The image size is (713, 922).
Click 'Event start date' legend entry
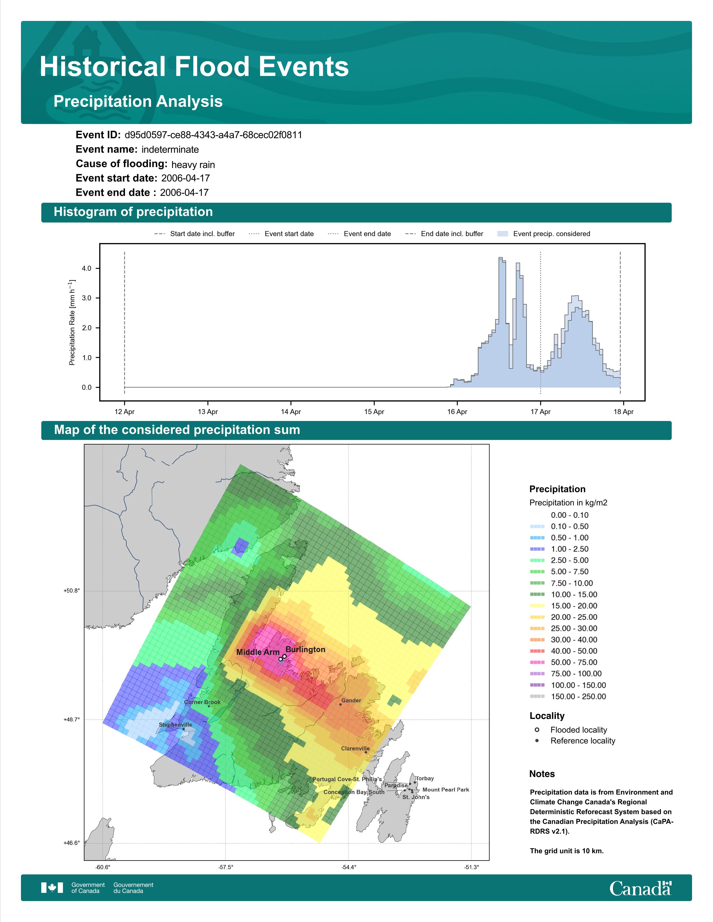pos(281,234)
